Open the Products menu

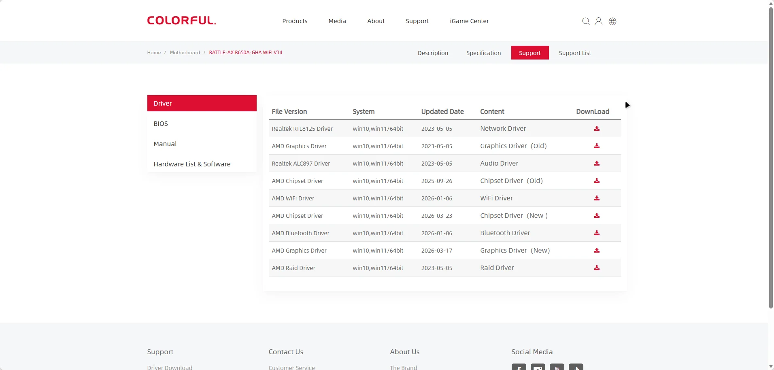click(295, 21)
